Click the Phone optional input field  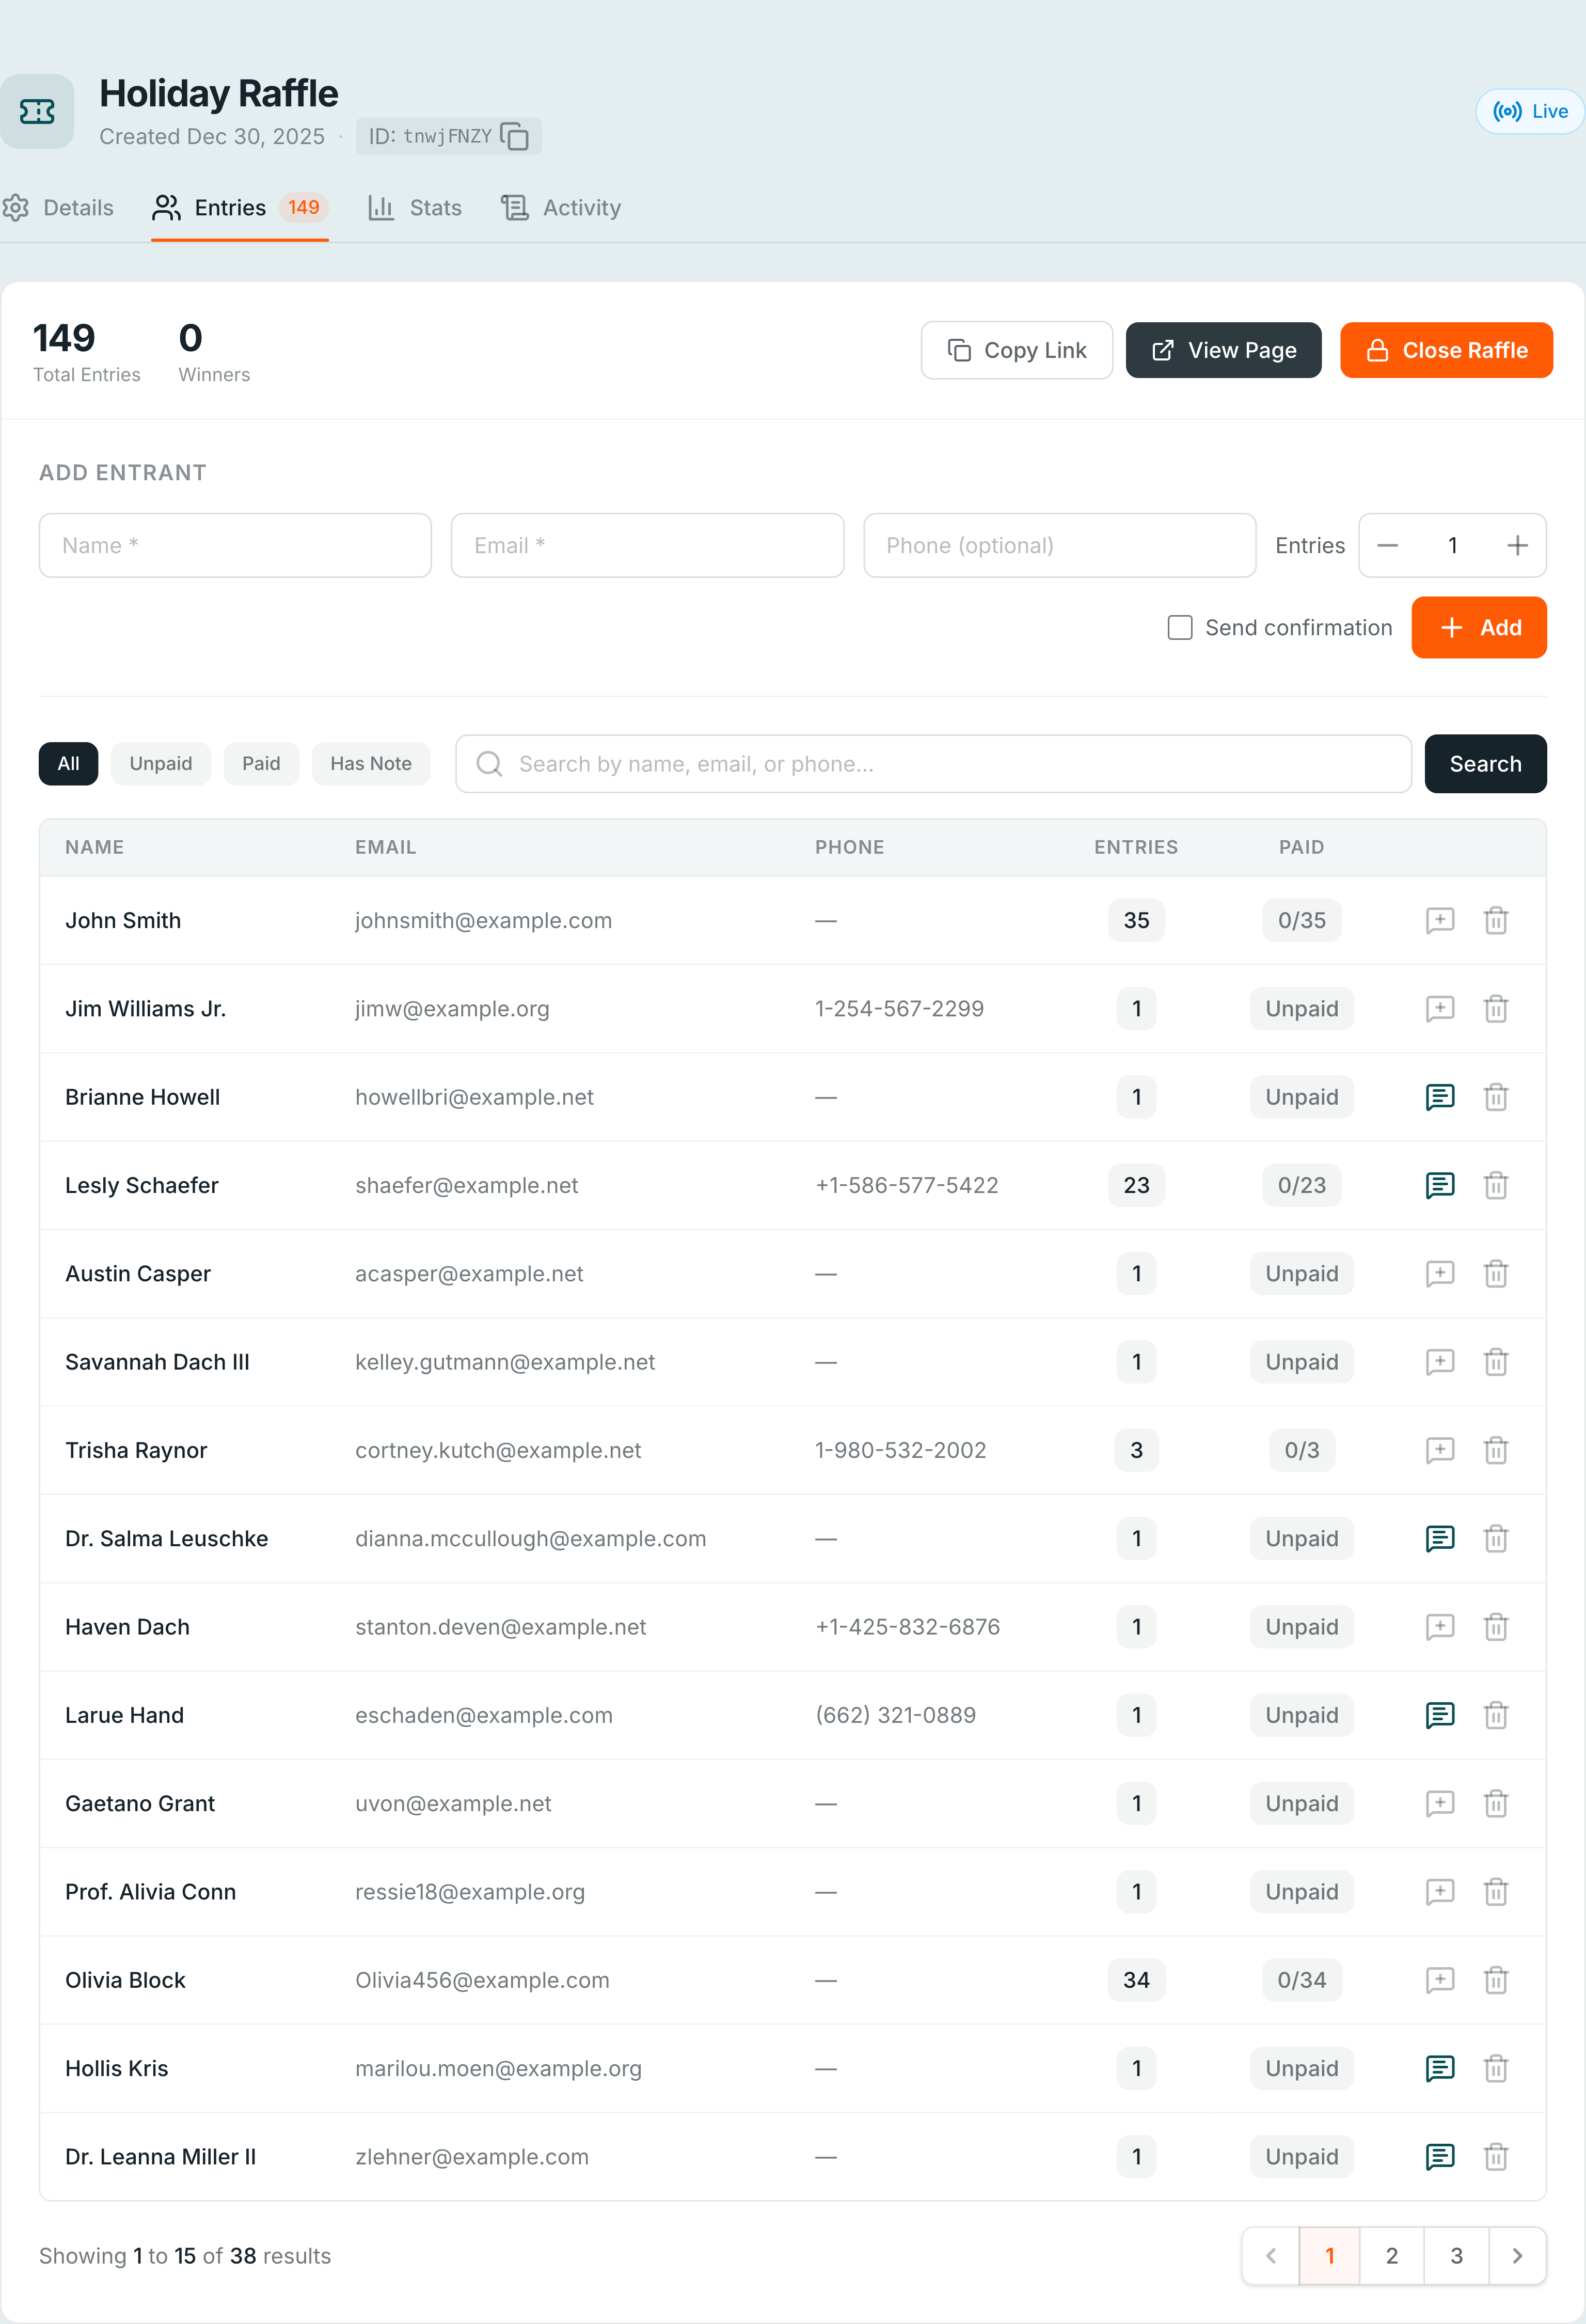coord(1059,545)
